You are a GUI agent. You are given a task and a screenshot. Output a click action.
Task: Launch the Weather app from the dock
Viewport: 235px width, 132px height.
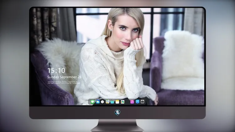(97, 102)
